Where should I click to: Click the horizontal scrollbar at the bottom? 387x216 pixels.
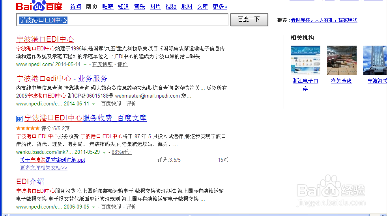pyautogui.click(x=189, y=215)
